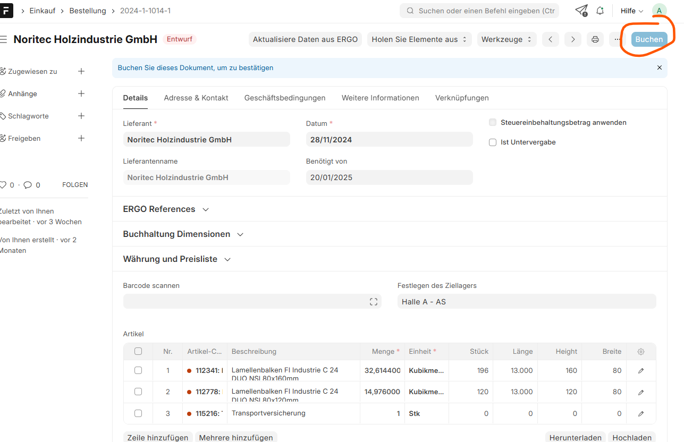Image resolution: width=684 pixels, height=442 pixels.
Task: Edit row 1 with the pencil icon
Action: (641, 371)
